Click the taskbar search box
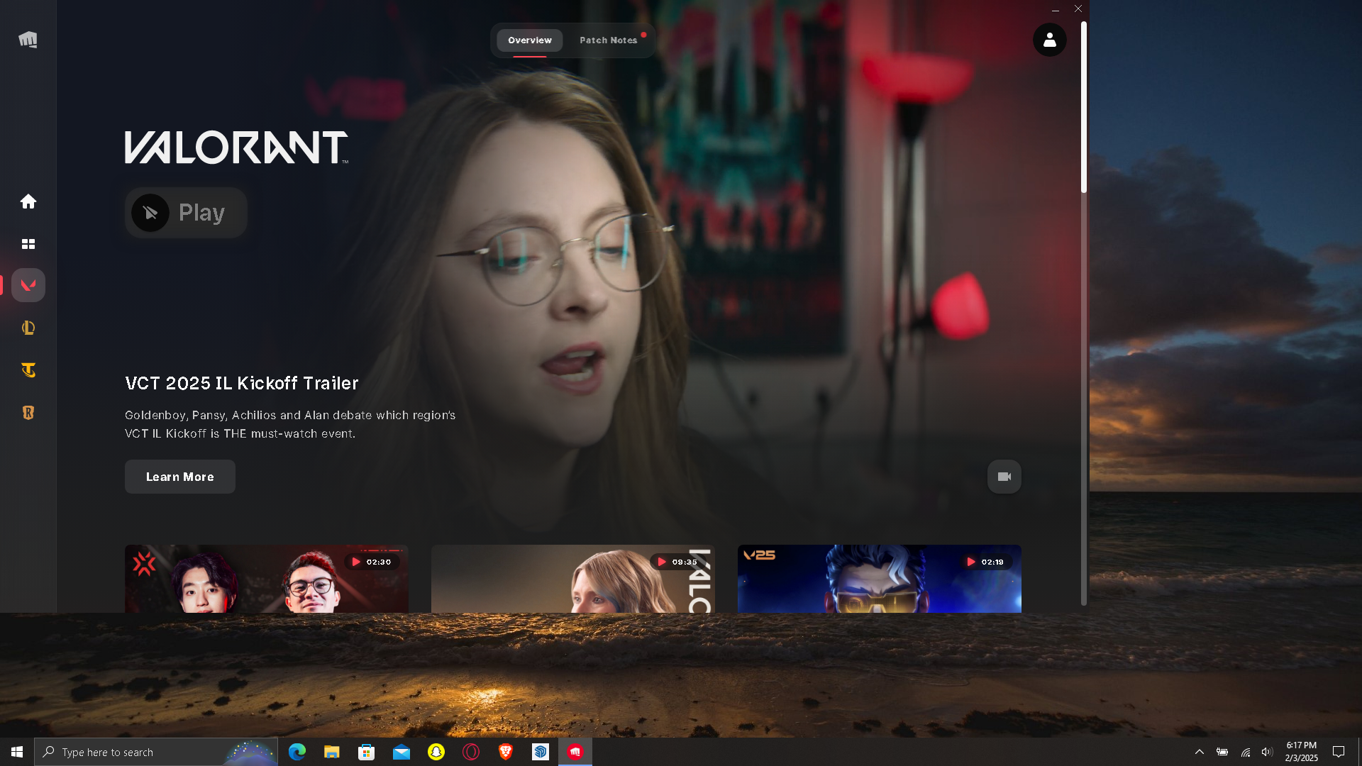The image size is (1362, 766). [156, 752]
